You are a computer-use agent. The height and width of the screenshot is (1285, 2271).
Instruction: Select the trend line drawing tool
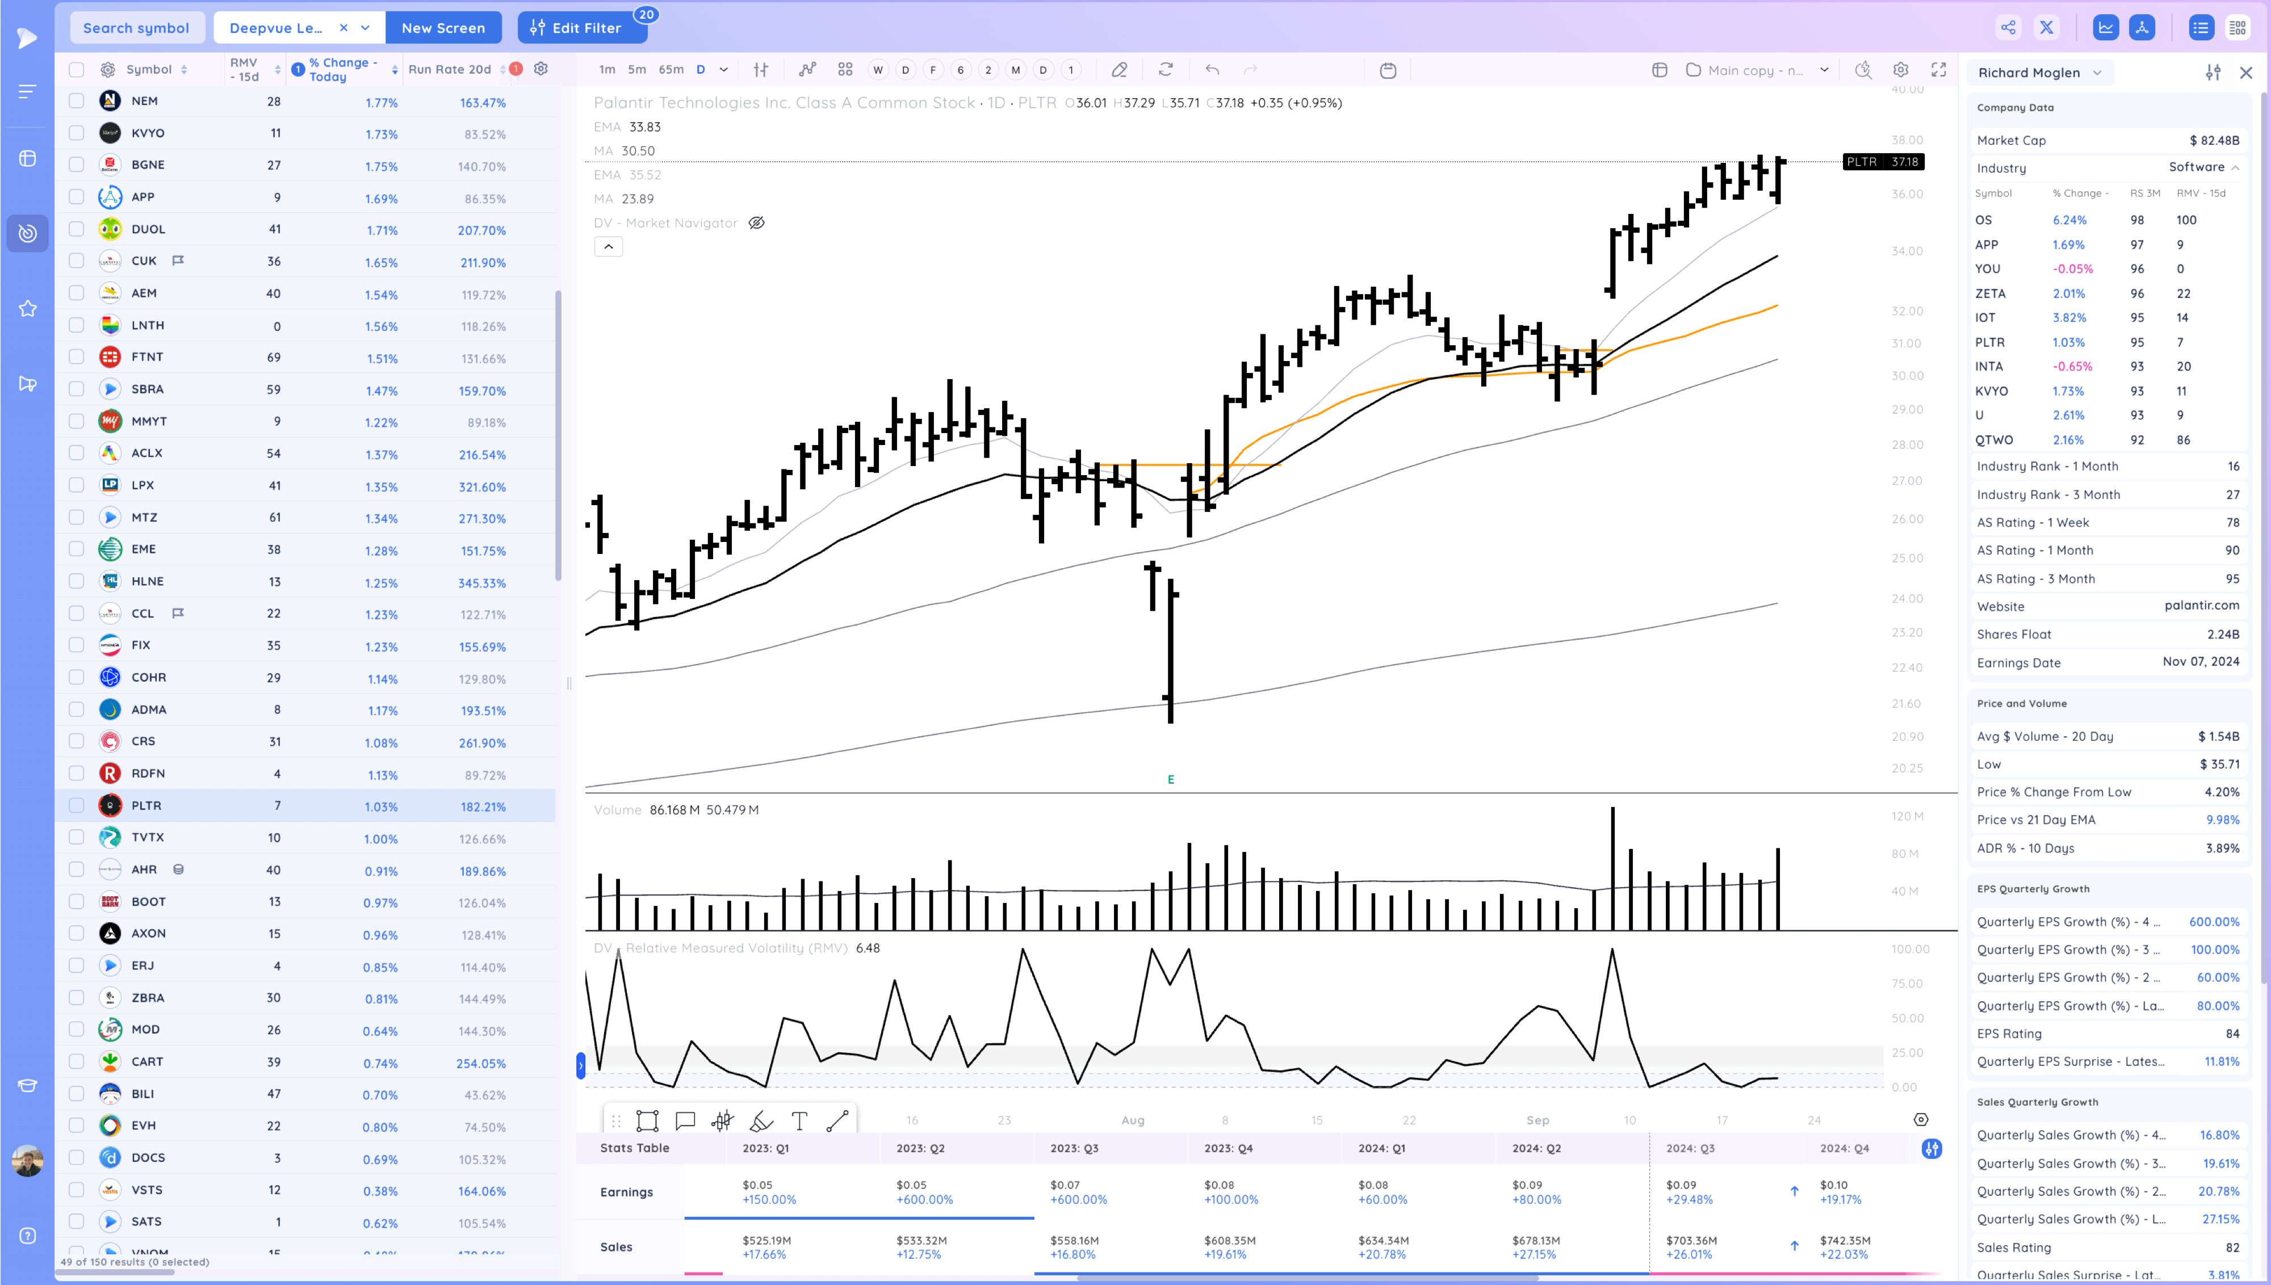pyautogui.click(x=837, y=1121)
